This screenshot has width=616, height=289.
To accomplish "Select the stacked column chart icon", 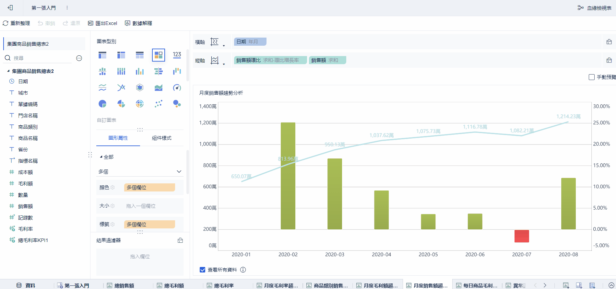I will [121, 71].
